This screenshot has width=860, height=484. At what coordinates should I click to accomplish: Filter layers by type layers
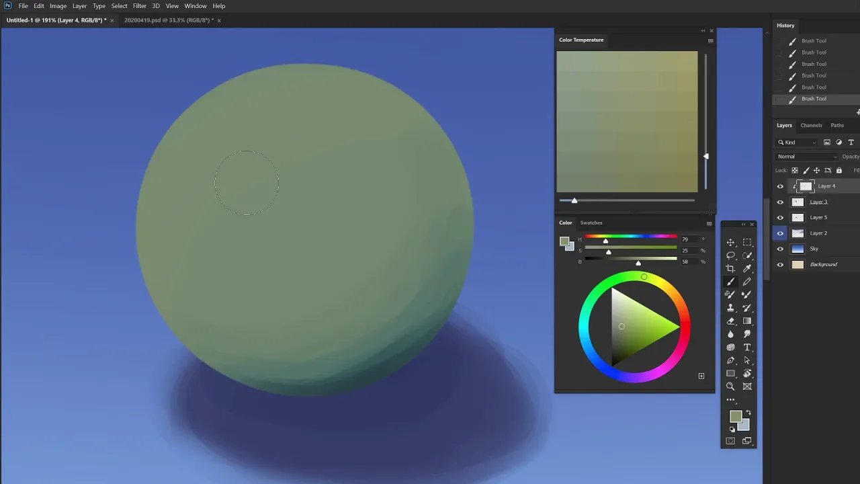(851, 143)
